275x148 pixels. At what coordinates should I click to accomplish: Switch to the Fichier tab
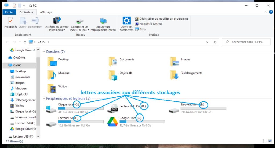coord(9,12)
